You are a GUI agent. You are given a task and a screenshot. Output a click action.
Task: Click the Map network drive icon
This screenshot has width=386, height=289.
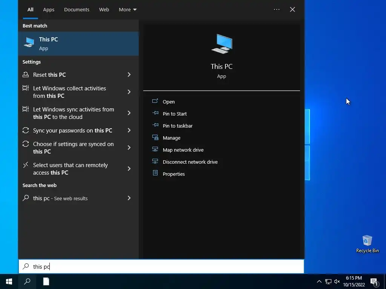pos(155,149)
